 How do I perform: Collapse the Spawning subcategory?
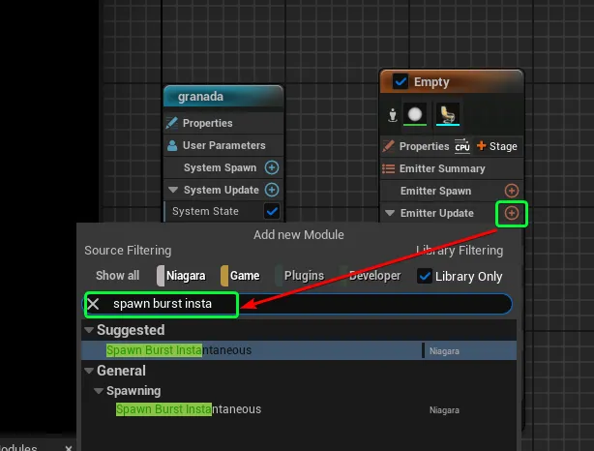pos(99,391)
